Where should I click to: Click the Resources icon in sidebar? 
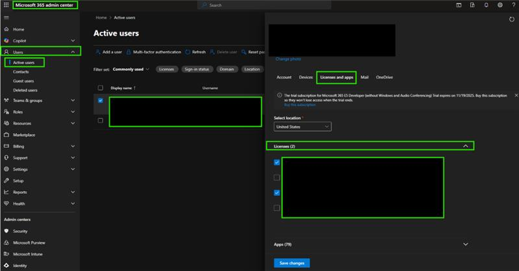point(6,123)
